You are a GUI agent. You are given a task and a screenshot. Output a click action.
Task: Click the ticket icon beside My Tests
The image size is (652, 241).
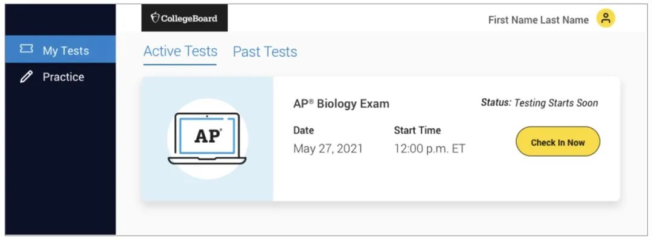click(26, 49)
